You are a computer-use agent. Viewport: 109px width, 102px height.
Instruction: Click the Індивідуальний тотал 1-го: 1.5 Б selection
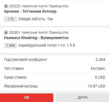47,45
